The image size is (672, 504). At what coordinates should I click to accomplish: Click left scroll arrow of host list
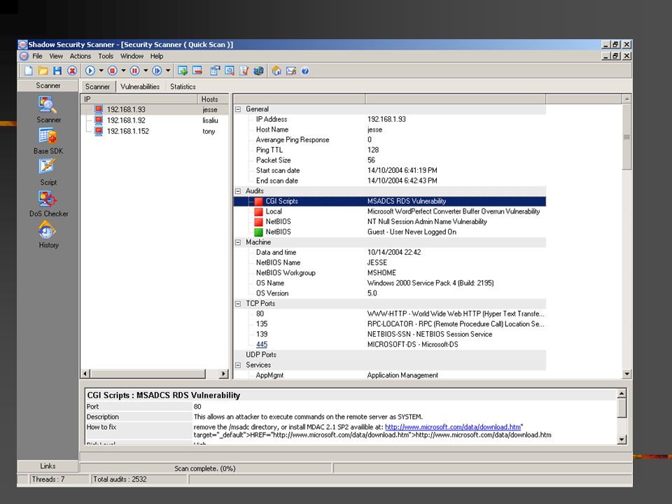85,374
